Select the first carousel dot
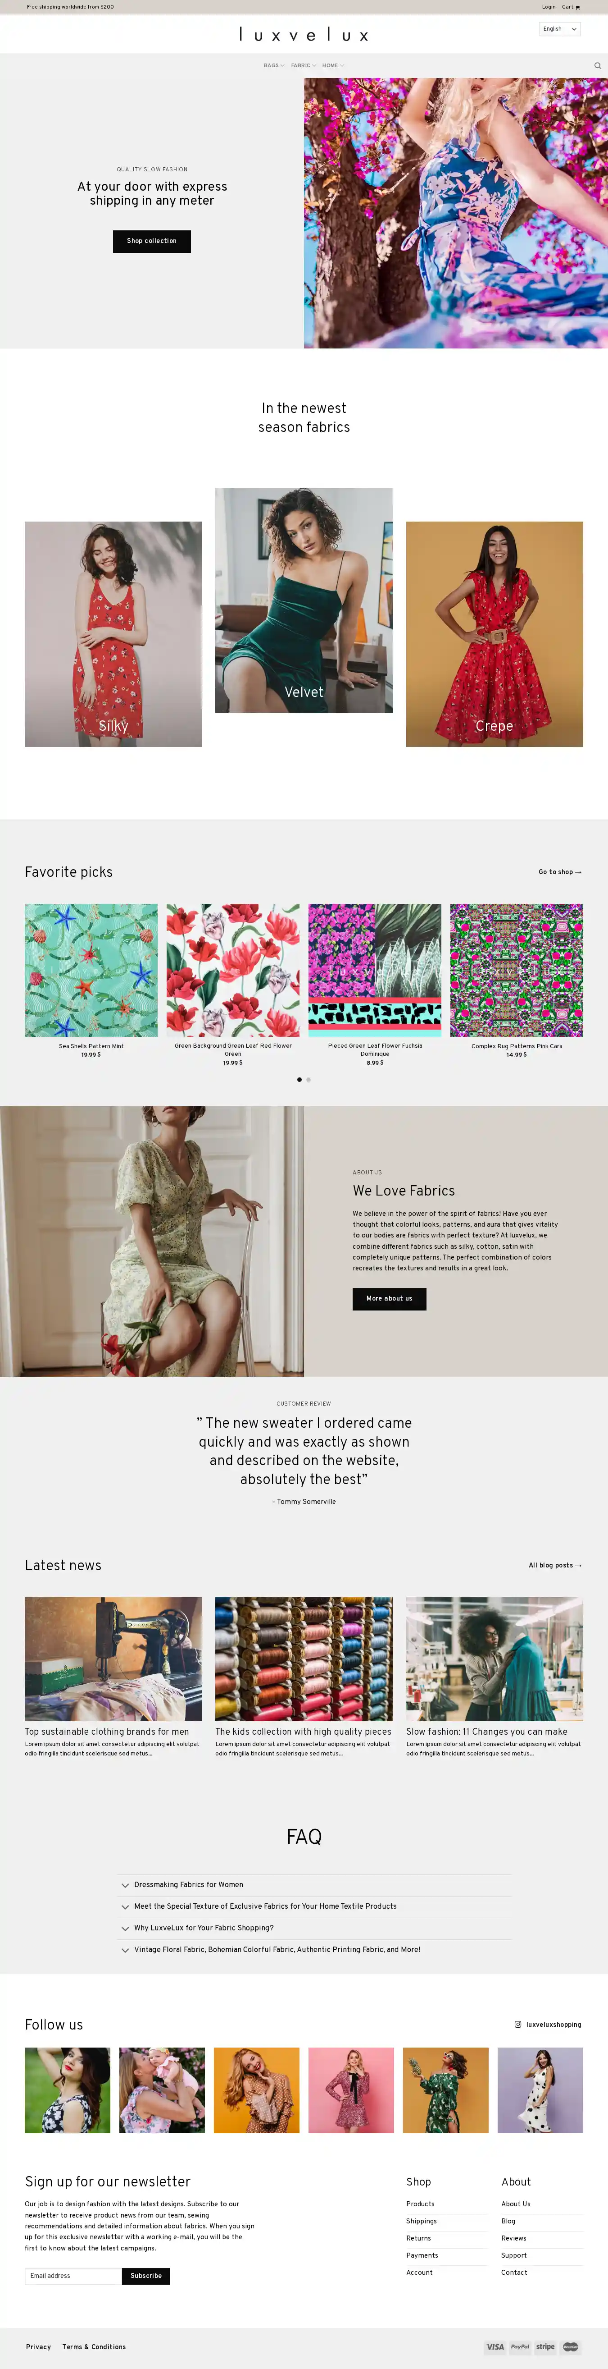Screen dimensions: 608x2369 299,1080
